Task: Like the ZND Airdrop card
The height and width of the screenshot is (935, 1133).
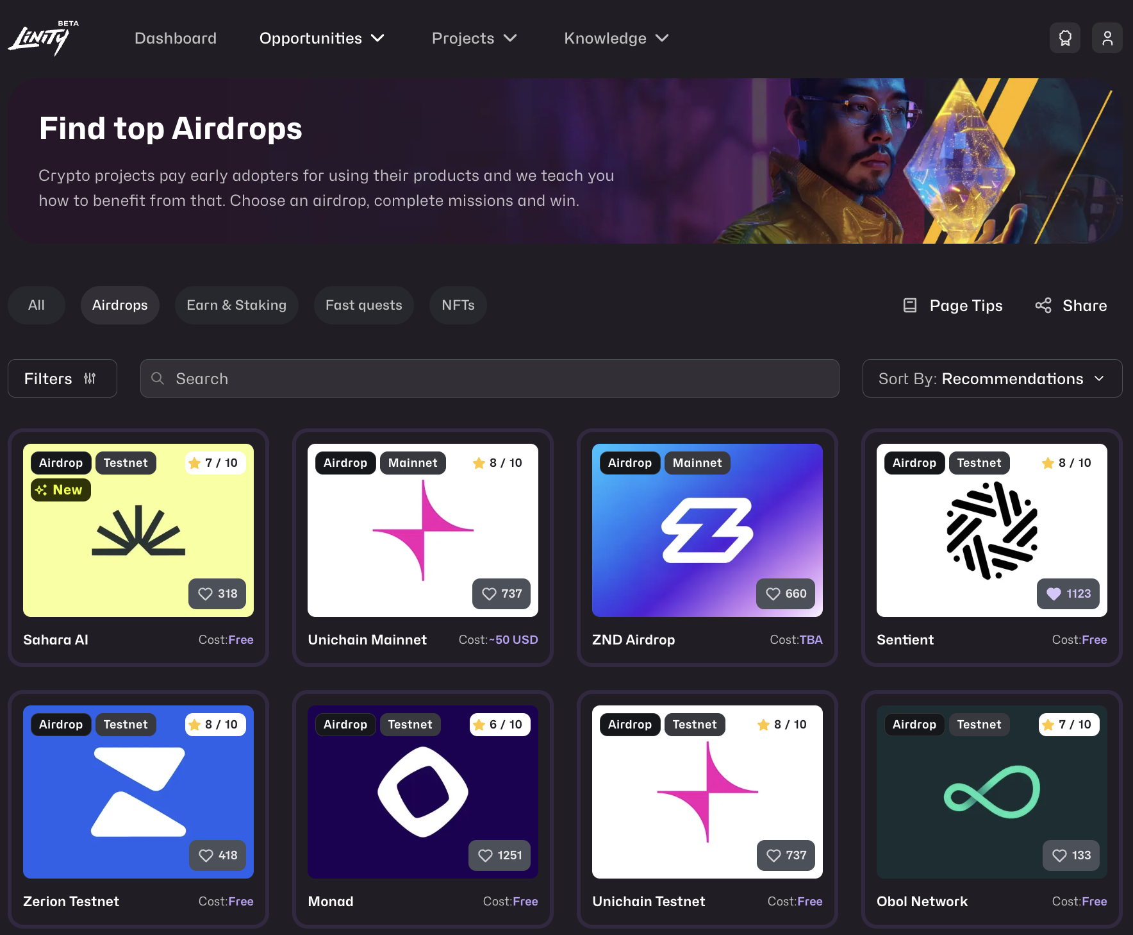Action: point(786,594)
